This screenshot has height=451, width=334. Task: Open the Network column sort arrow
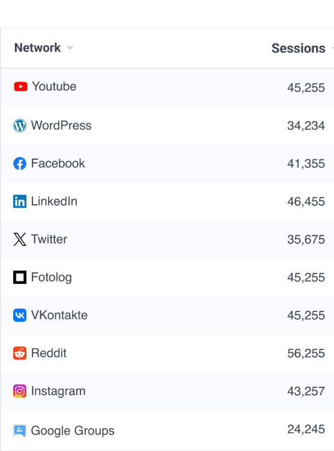pos(70,48)
